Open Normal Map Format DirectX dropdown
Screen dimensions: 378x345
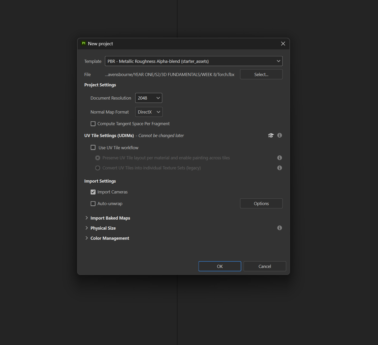pyautogui.click(x=149, y=112)
